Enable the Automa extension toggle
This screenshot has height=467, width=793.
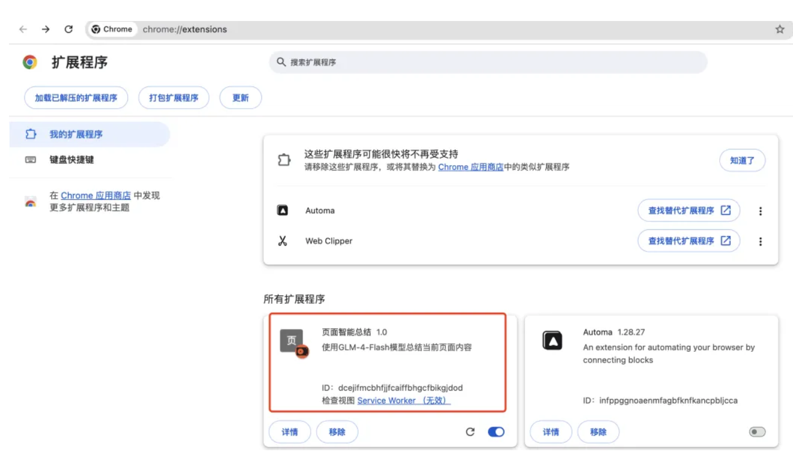[758, 432]
